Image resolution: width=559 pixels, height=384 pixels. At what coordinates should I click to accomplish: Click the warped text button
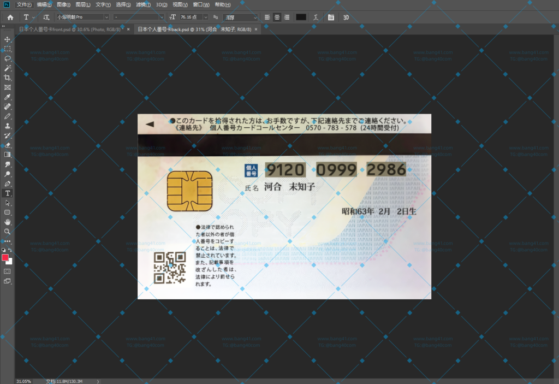pos(315,17)
